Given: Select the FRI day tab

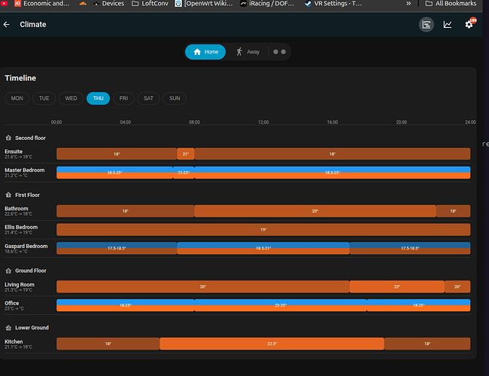Looking at the screenshot, I should (123, 99).
